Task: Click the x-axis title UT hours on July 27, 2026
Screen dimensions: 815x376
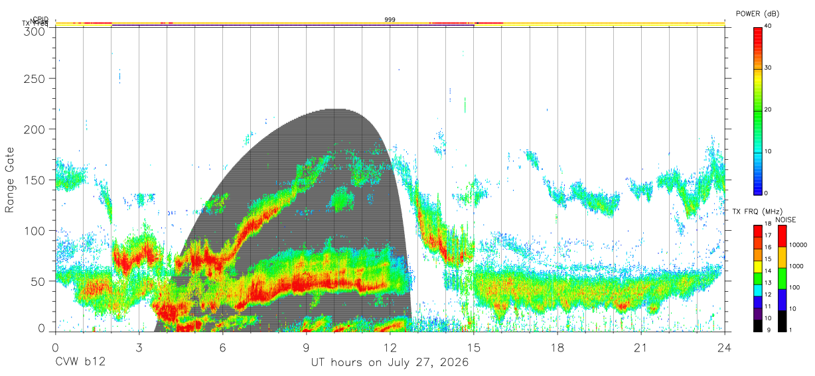Action: pos(390,363)
